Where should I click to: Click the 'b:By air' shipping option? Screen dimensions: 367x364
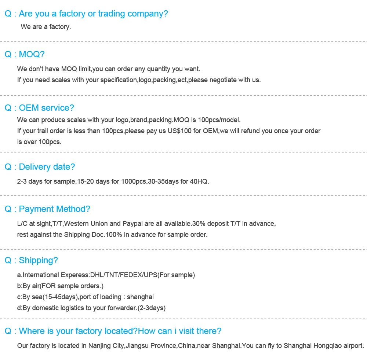coord(60,286)
